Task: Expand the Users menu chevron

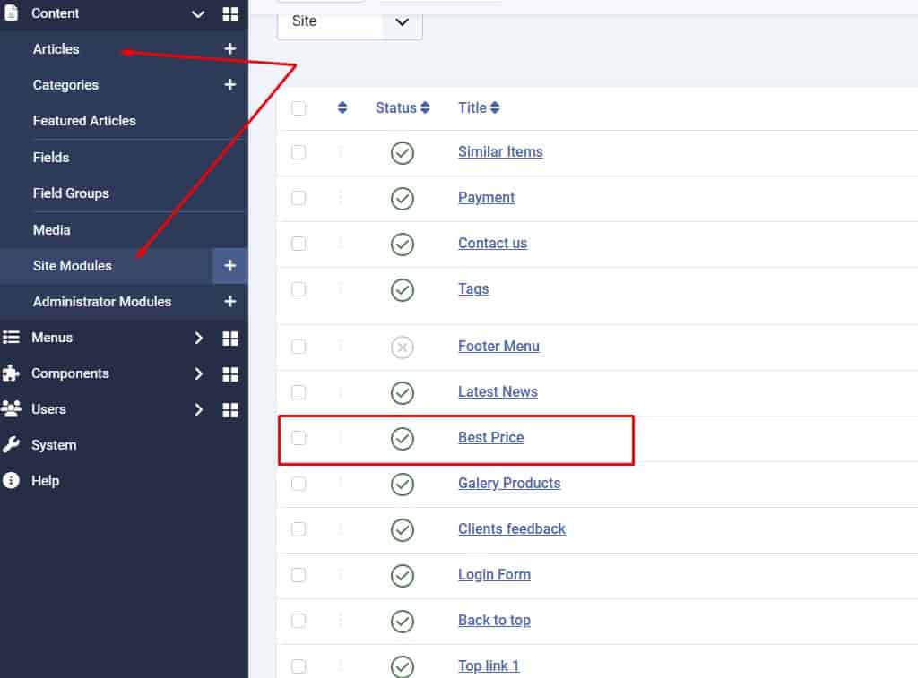Action: (199, 409)
